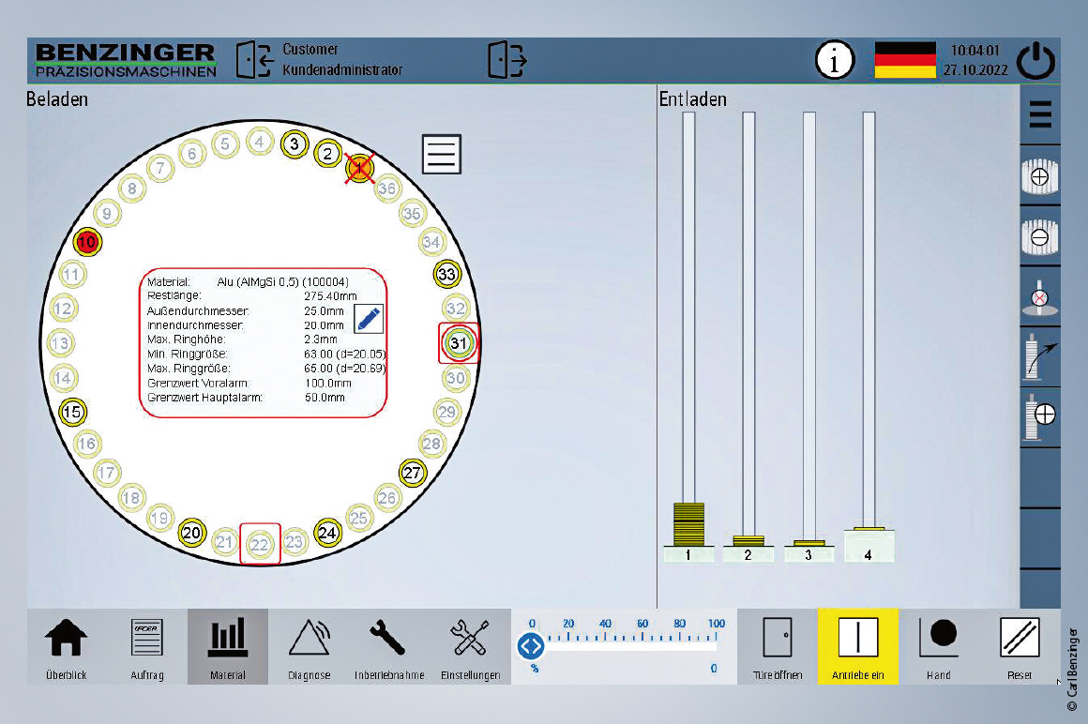
Task: Click the magazine plus icon in right sidebar
Action: coord(1039,176)
